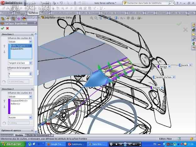
Task: Click the SolidWorks help question mark icon
Action: pyautogui.click(x=177, y=3)
